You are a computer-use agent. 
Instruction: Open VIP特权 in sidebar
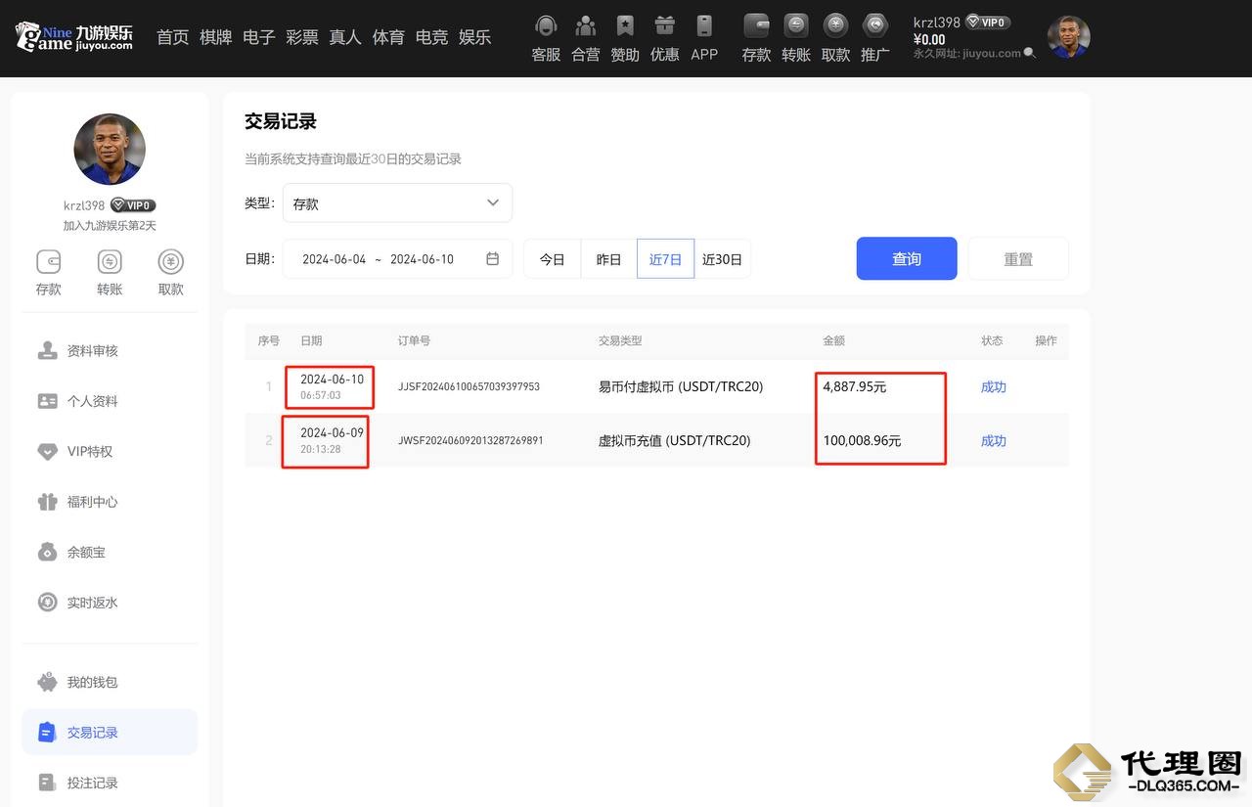[x=110, y=452]
